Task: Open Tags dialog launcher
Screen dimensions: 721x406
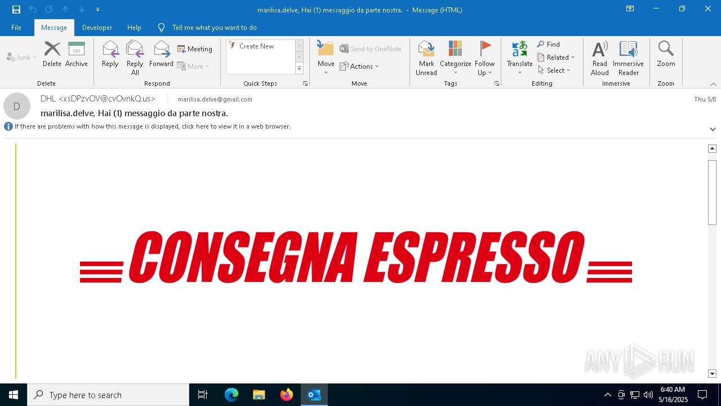Action: 497,83
